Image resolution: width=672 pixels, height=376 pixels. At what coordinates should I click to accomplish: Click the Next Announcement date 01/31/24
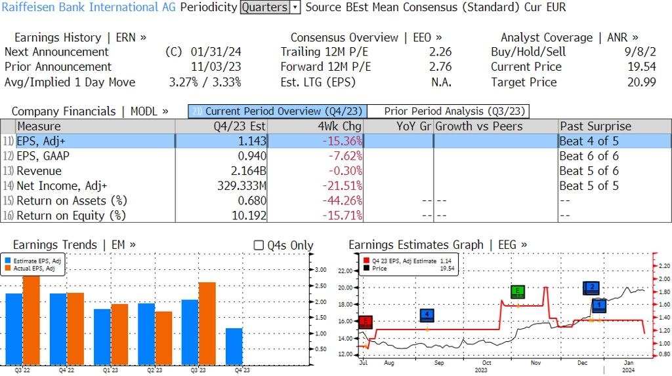click(216, 52)
